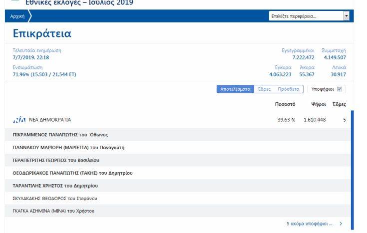Switch to the Αποτελέσματα tab
Viewport: 367px width, 233px height.
[234, 89]
